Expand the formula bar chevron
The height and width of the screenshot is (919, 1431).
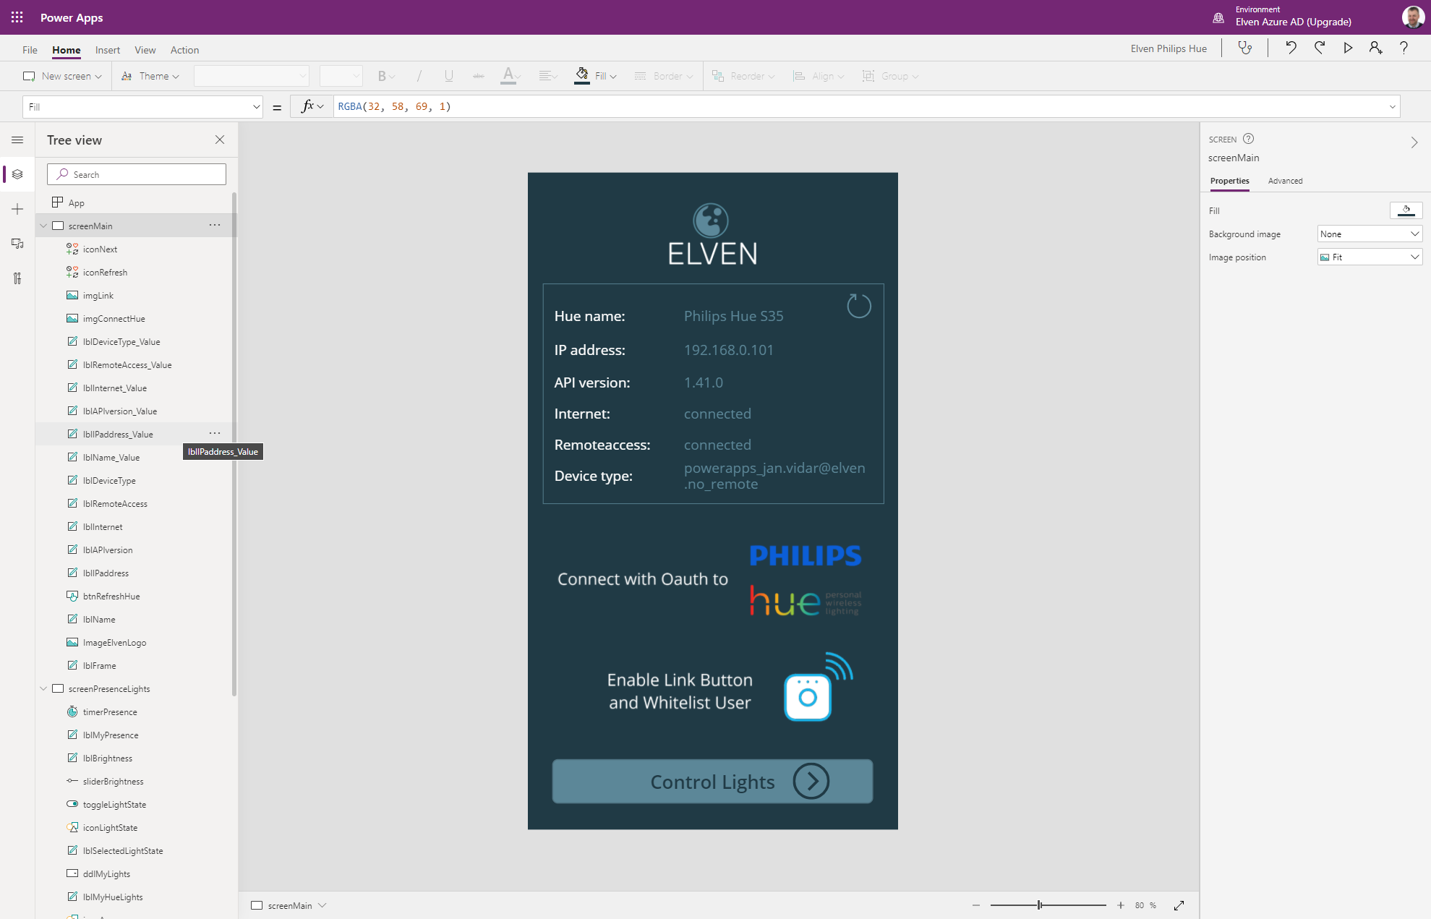1392,107
